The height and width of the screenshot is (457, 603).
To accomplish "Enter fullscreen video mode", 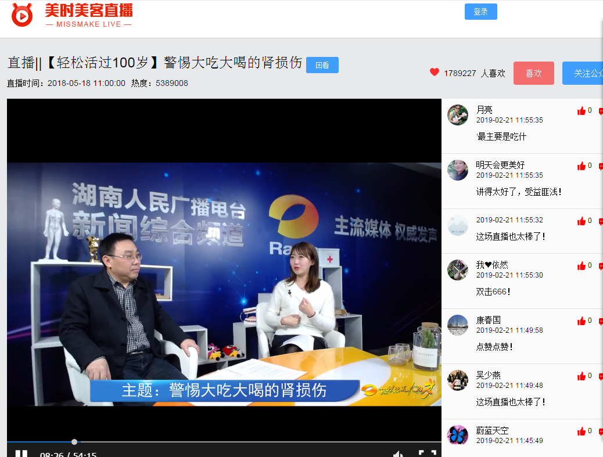I will pyautogui.click(x=427, y=454).
